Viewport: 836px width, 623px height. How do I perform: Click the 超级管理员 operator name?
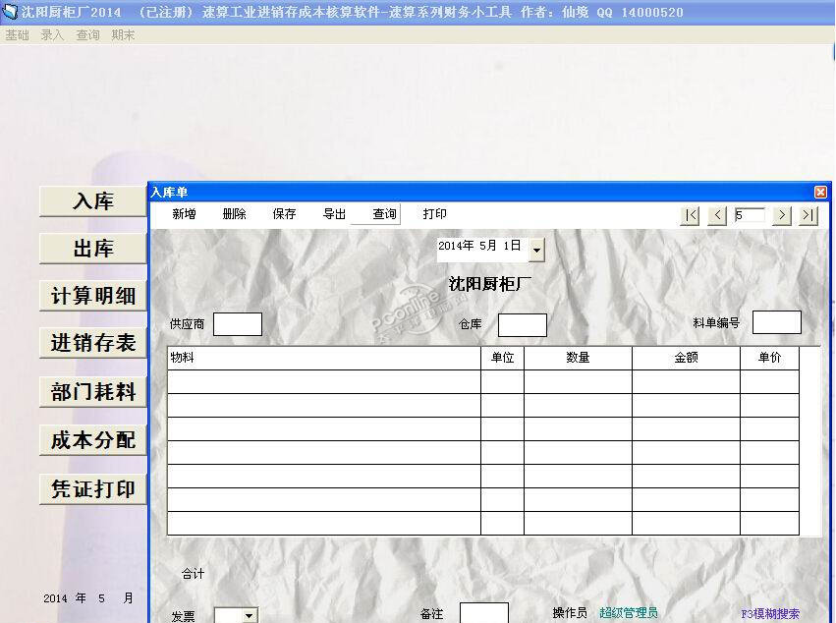pos(628,613)
